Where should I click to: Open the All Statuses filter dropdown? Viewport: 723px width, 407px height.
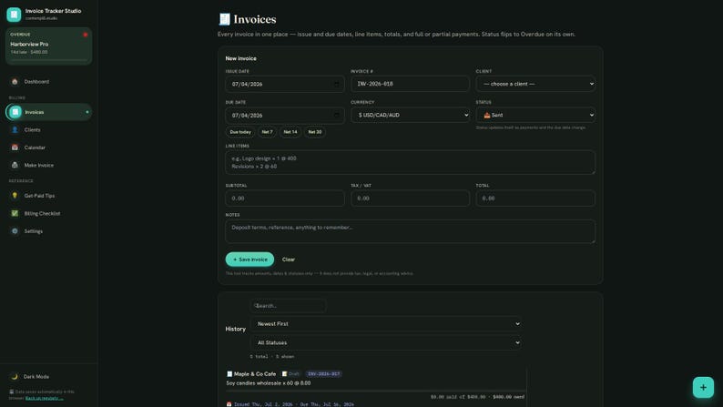point(386,343)
